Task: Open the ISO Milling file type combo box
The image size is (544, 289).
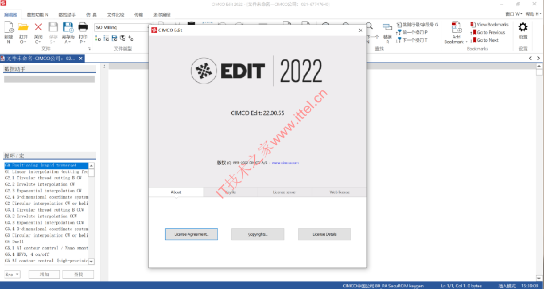Action: pyautogui.click(x=122, y=27)
